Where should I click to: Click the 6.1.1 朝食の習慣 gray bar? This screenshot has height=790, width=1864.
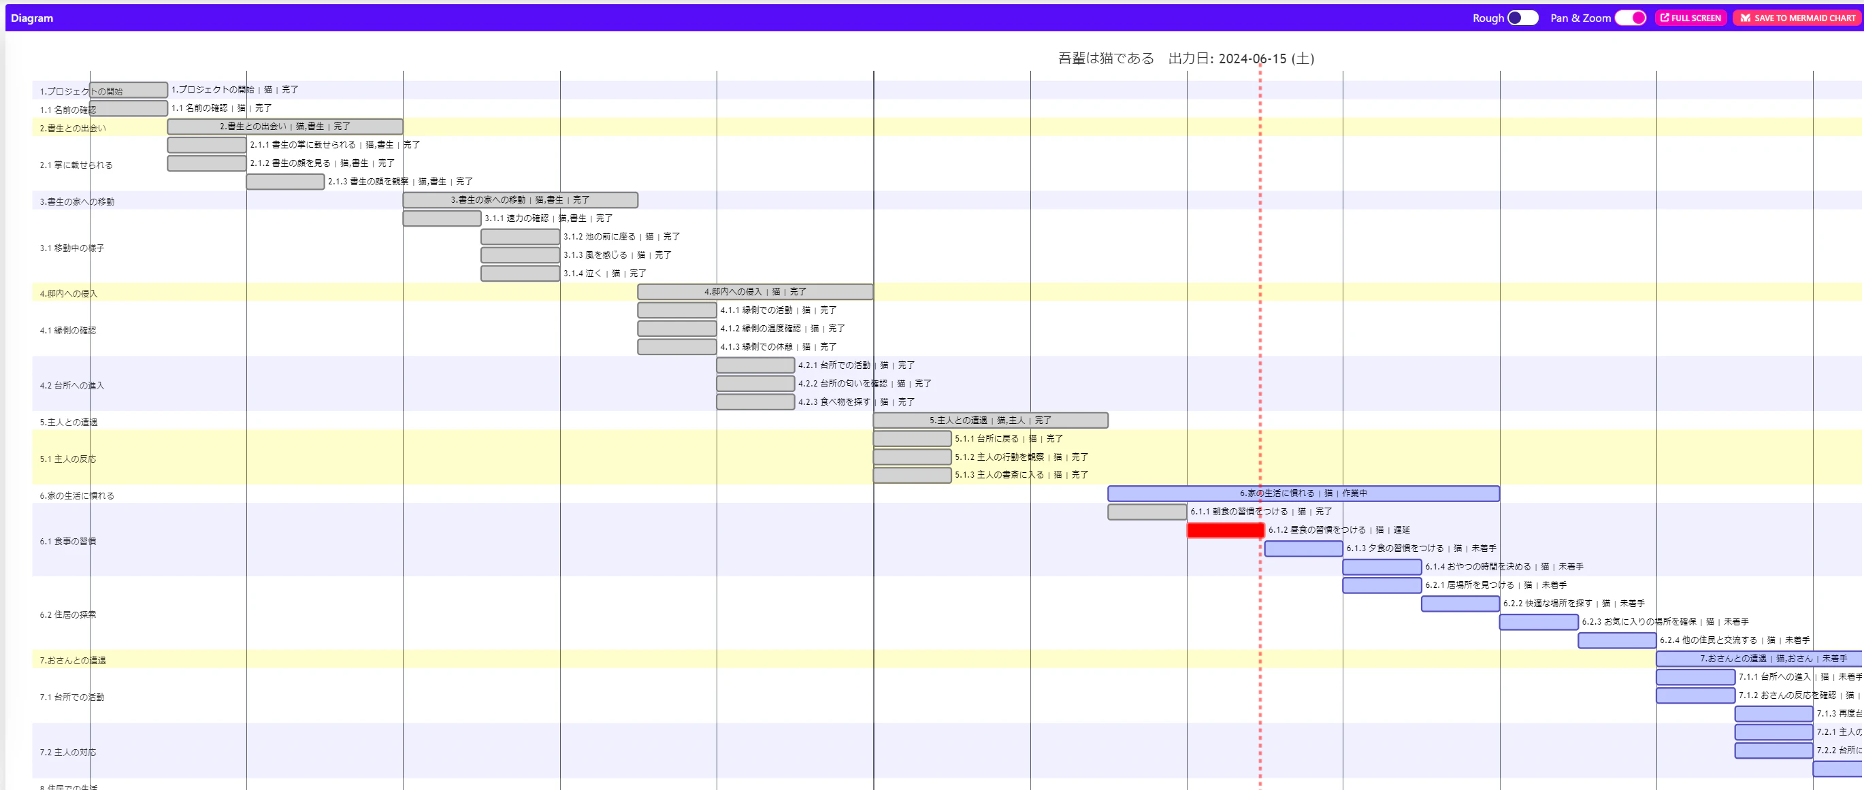click(1146, 512)
